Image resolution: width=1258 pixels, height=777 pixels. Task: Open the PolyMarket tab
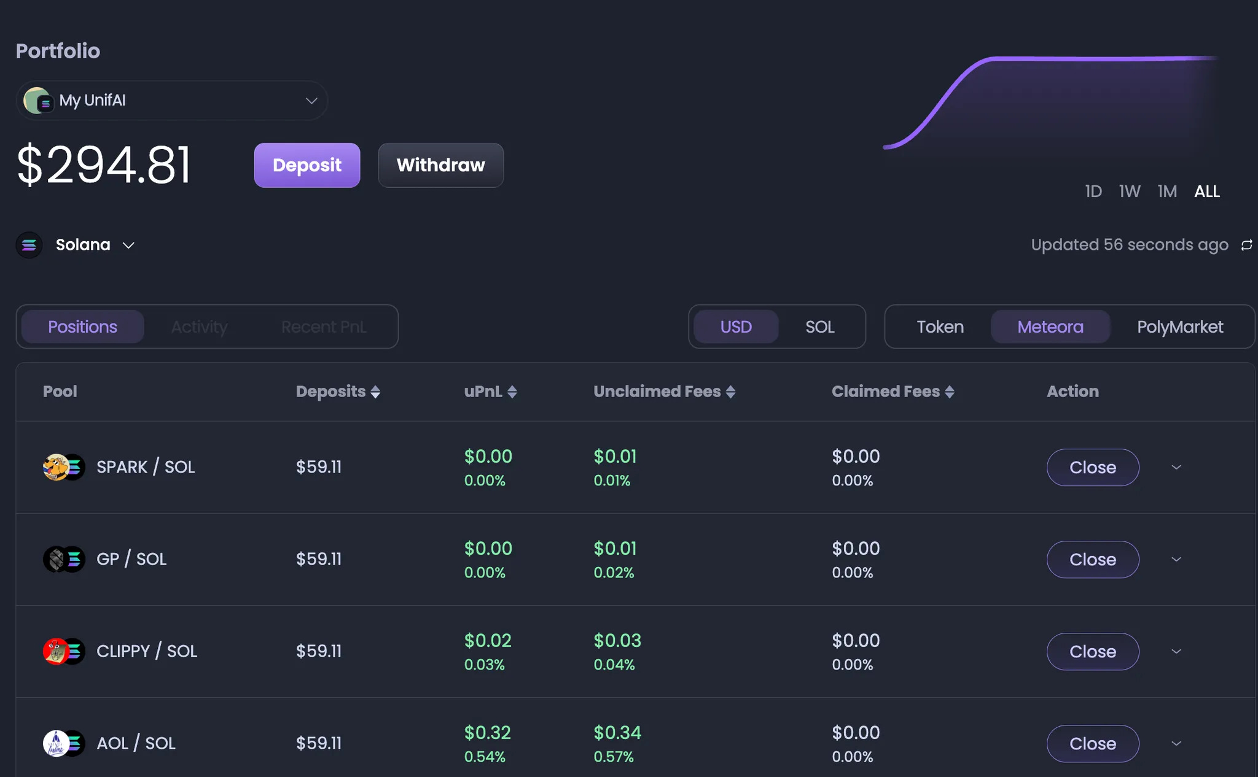pyautogui.click(x=1179, y=327)
